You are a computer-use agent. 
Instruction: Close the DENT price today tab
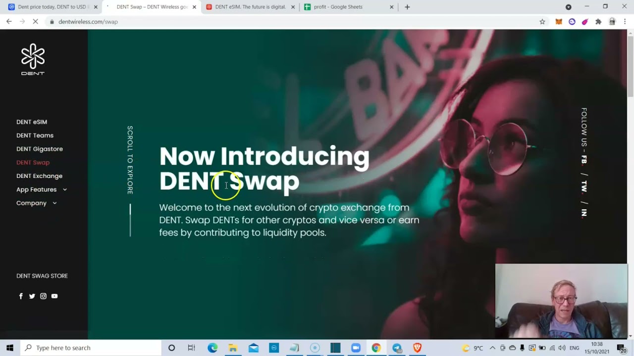click(x=96, y=7)
